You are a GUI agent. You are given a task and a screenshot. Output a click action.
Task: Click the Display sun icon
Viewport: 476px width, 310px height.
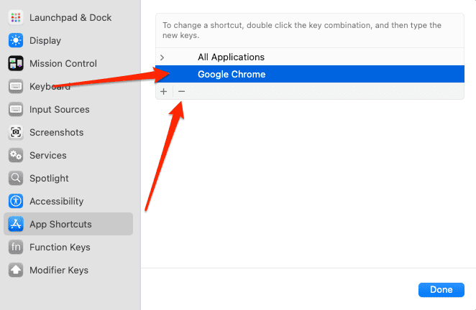(x=16, y=40)
